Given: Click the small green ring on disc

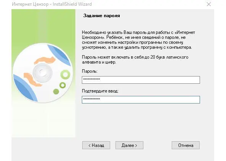Looking at the screenshot, I should pyautogui.click(x=63, y=85).
